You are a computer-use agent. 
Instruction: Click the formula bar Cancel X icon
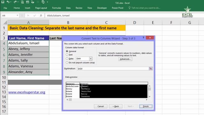point(28,16)
